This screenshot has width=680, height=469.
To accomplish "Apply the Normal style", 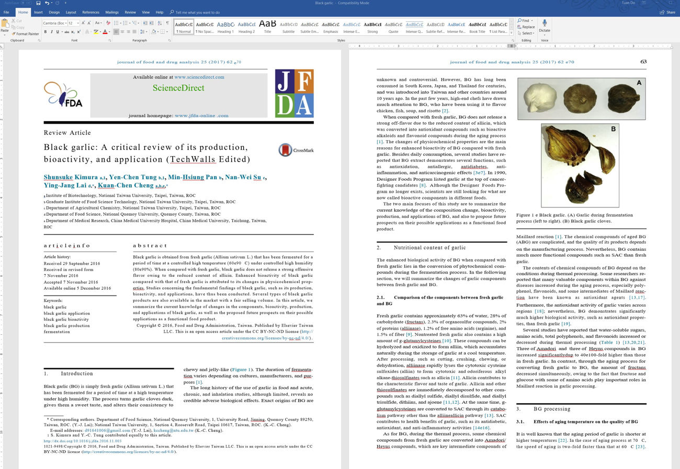I will coord(184,27).
